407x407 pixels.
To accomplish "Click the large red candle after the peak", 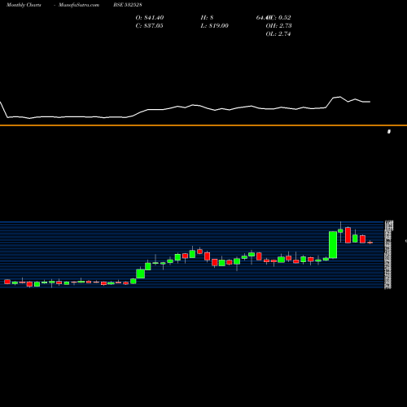I will [x=348, y=235].
